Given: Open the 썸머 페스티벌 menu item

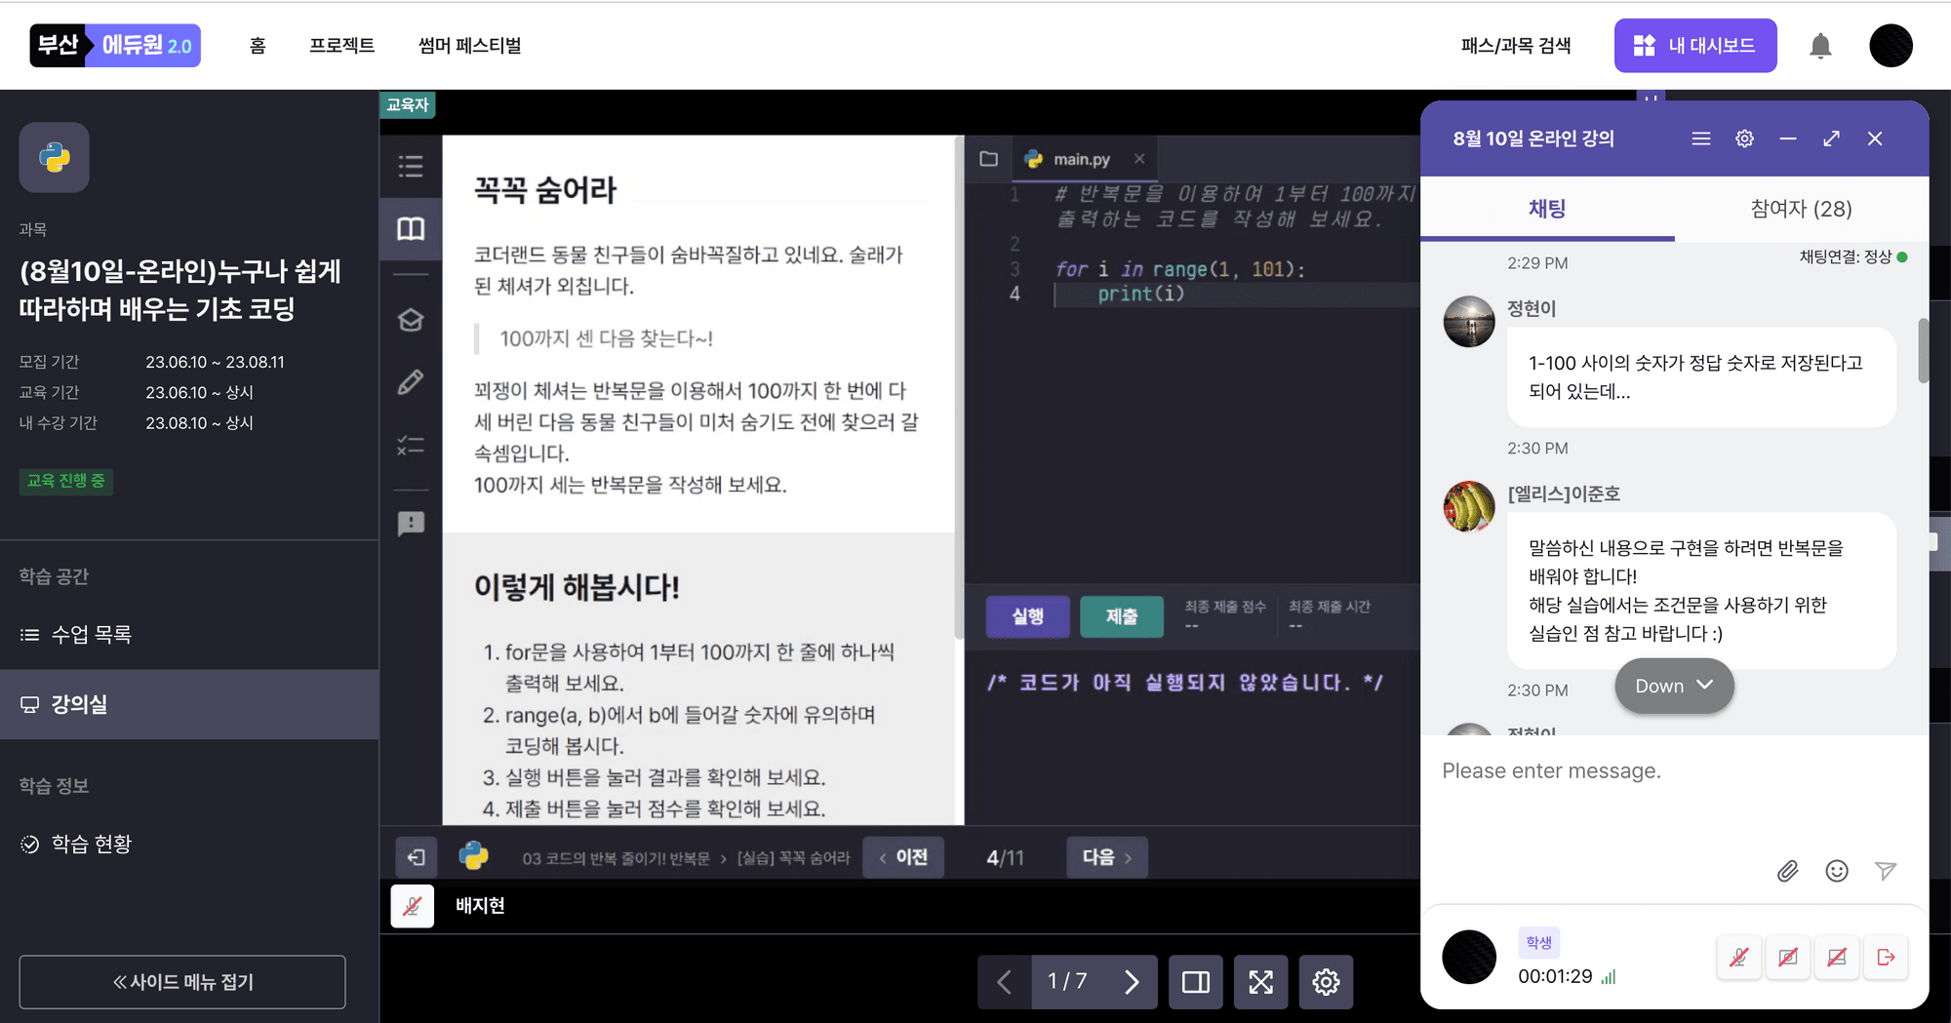Looking at the screenshot, I should pos(469,46).
